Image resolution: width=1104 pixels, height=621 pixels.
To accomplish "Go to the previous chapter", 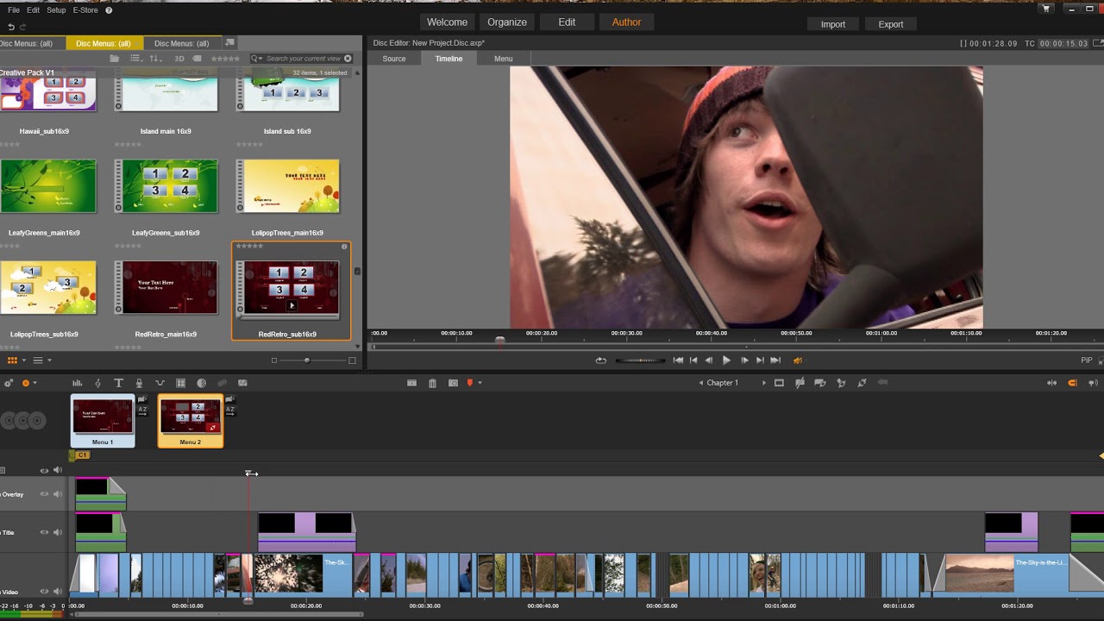I will pos(701,383).
